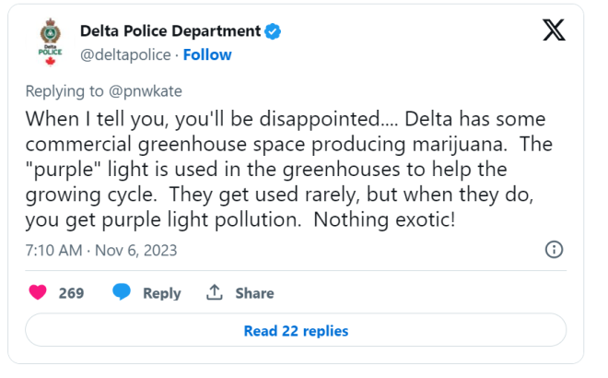Click the Delta Police avatar image
Viewport: 608px width, 378px height.
coord(51,42)
